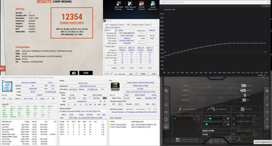Click the Temp Limit slider handle
The width and height of the screenshot is (272, 146).
pyautogui.click(x=234, y=124)
